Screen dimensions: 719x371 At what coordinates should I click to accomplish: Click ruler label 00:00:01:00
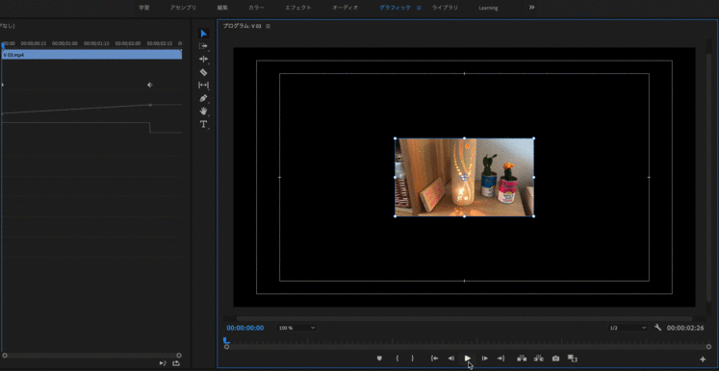(64, 43)
